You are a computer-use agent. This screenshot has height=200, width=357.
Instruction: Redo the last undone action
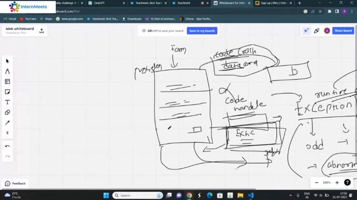tap(7, 157)
